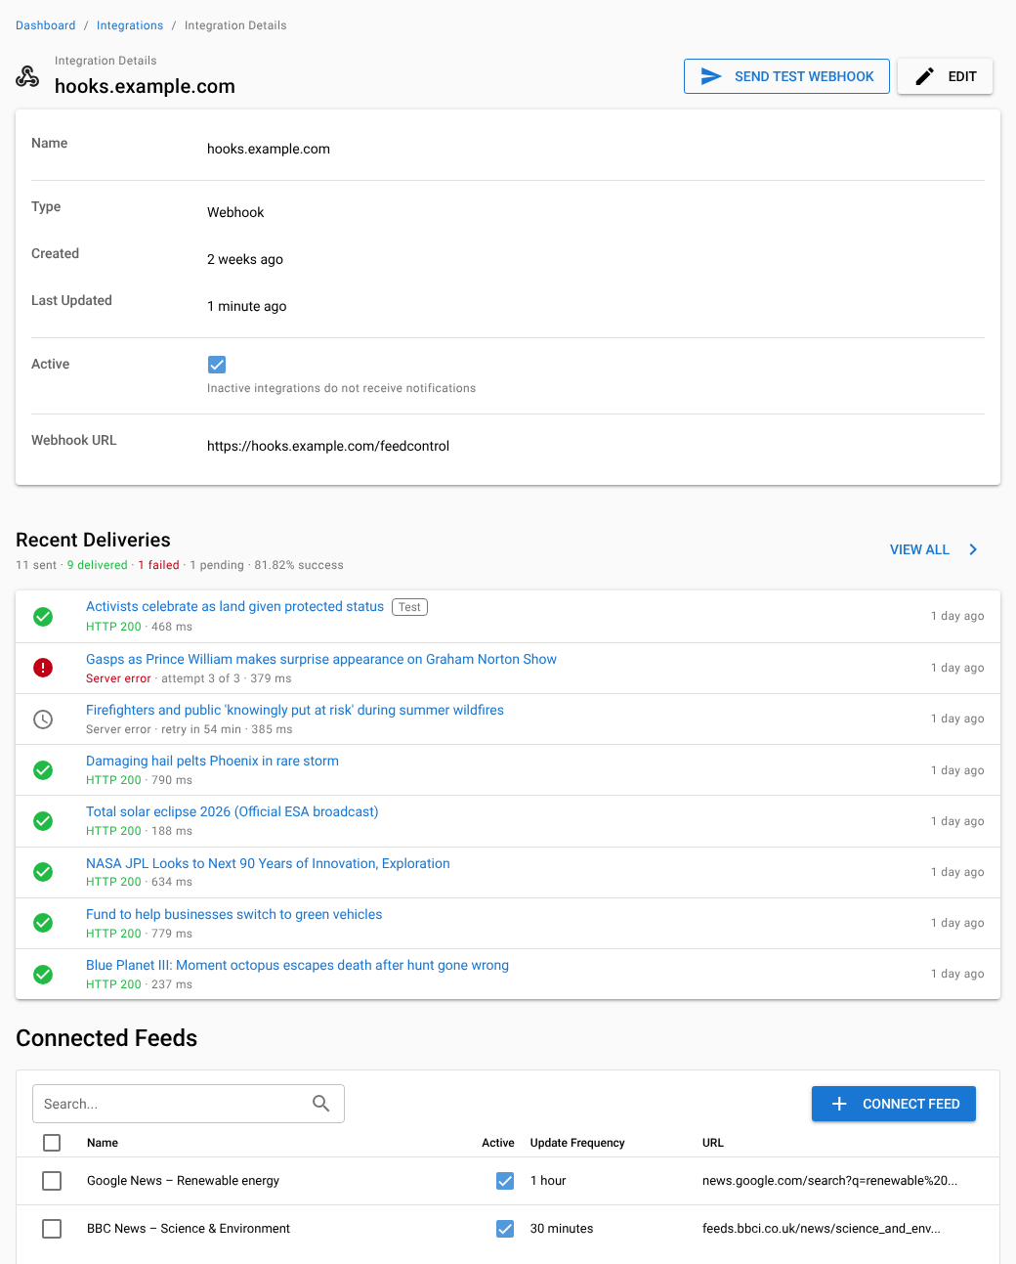Open Gasps as Prince William article link

point(321,660)
